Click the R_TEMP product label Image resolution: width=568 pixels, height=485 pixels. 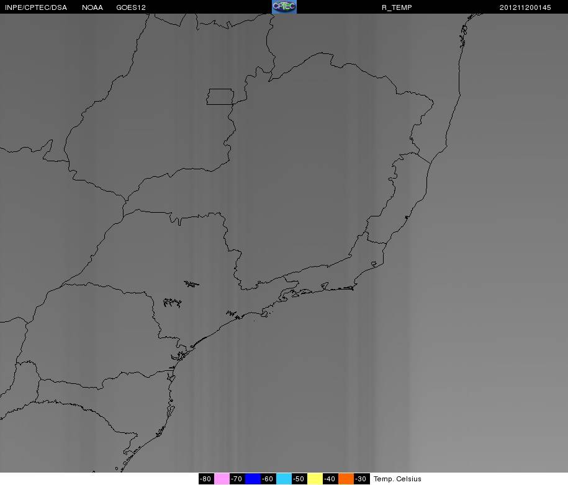397,7
